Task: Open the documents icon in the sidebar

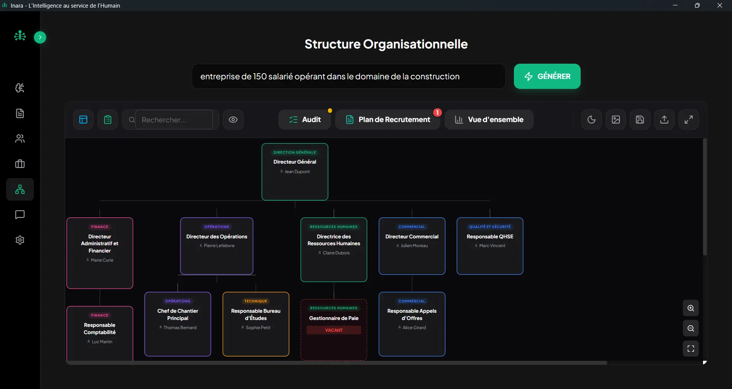Action: click(x=20, y=113)
